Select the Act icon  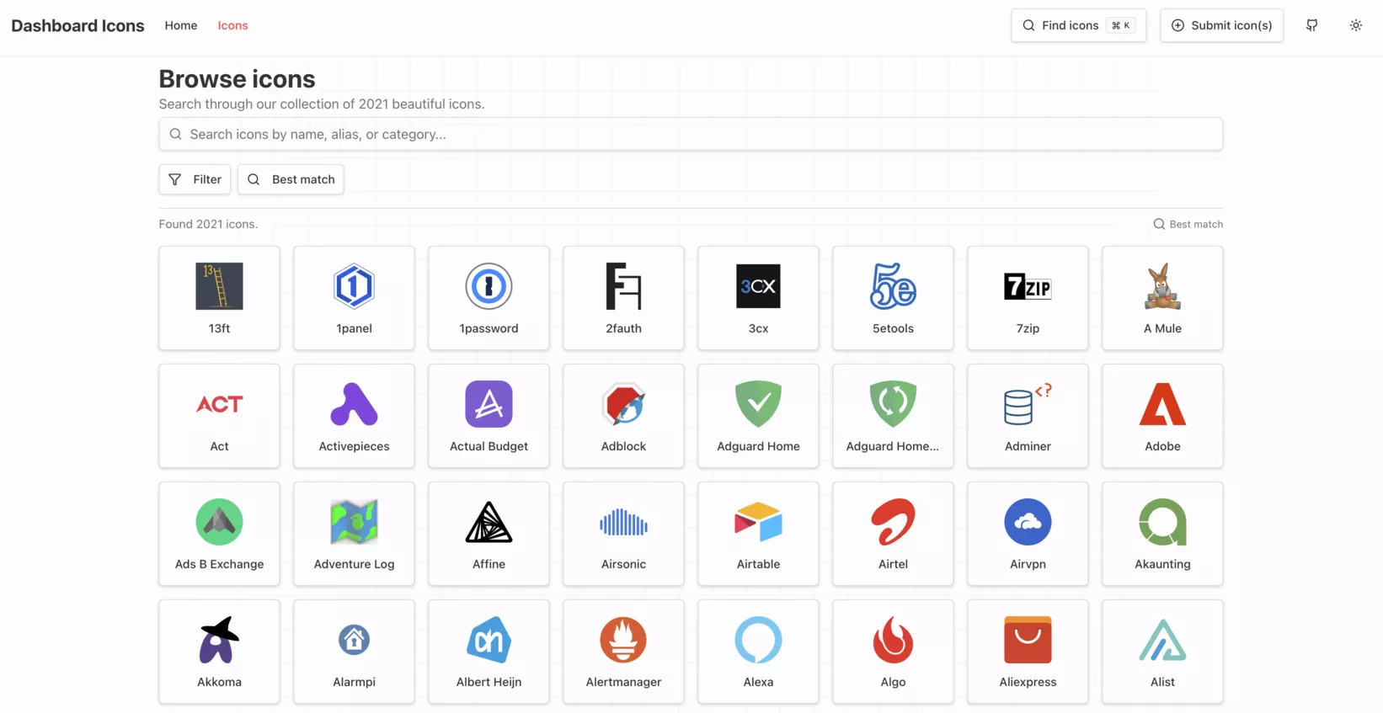[219, 416]
